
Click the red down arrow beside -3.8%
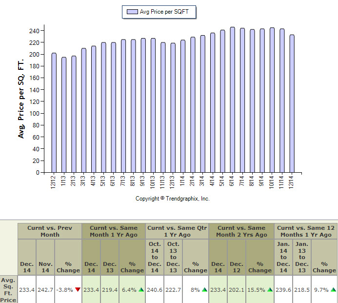78,290
